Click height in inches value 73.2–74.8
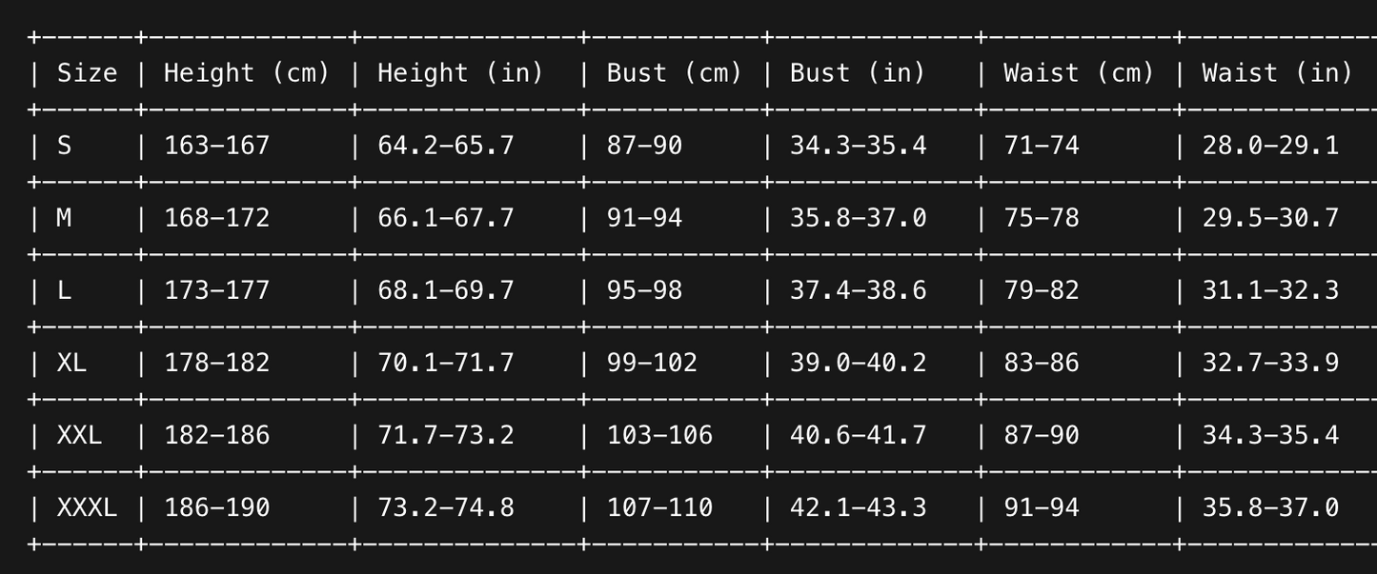 coord(445,507)
